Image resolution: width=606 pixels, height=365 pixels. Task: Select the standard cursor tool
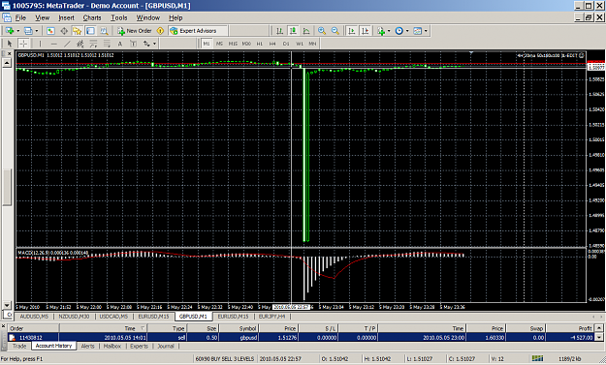tap(10, 44)
